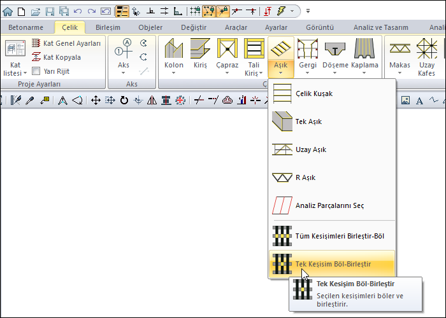Select the Döşeme slab tool
The width and height of the screenshot is (446, 318).
click(x=334, y=50)
